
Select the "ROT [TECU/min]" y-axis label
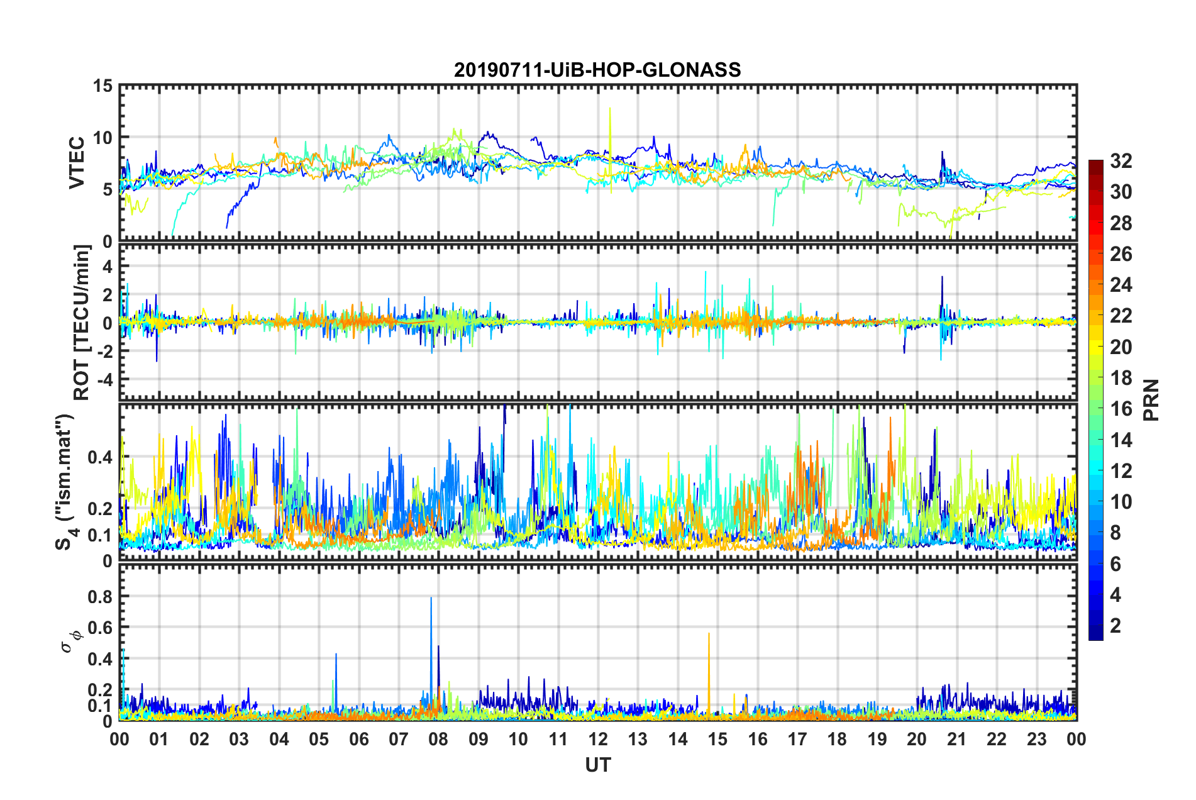82,322
